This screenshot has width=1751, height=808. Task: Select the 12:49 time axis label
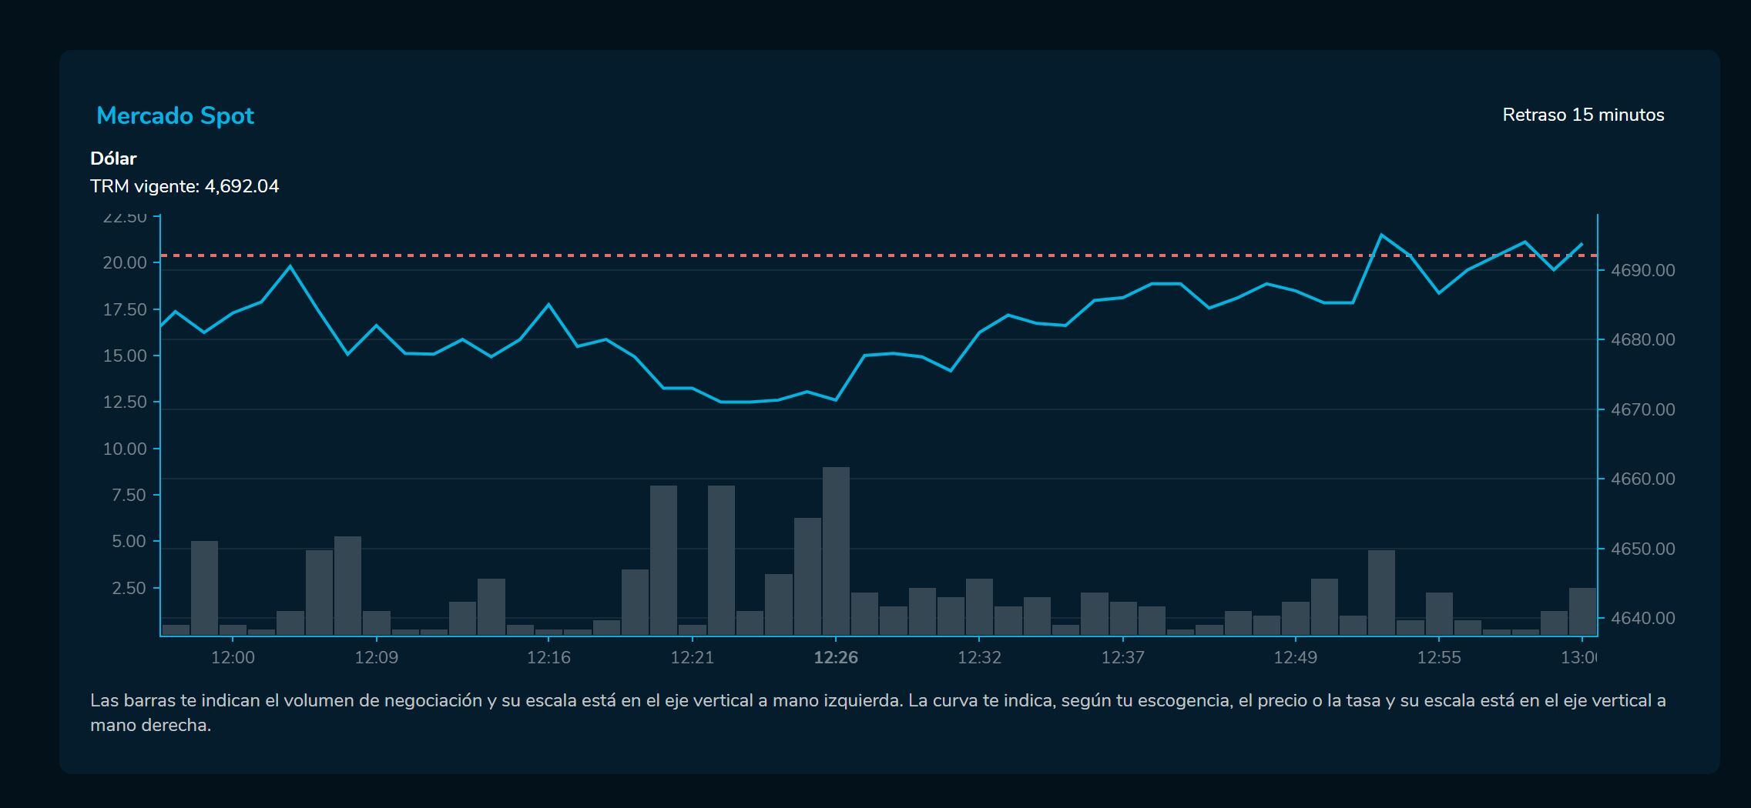[1295, 658]
